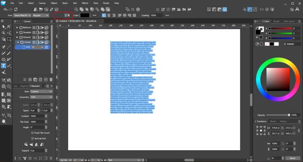303x162 pixels.
Task: Expand the Template layer row
Action: point(17,33)
